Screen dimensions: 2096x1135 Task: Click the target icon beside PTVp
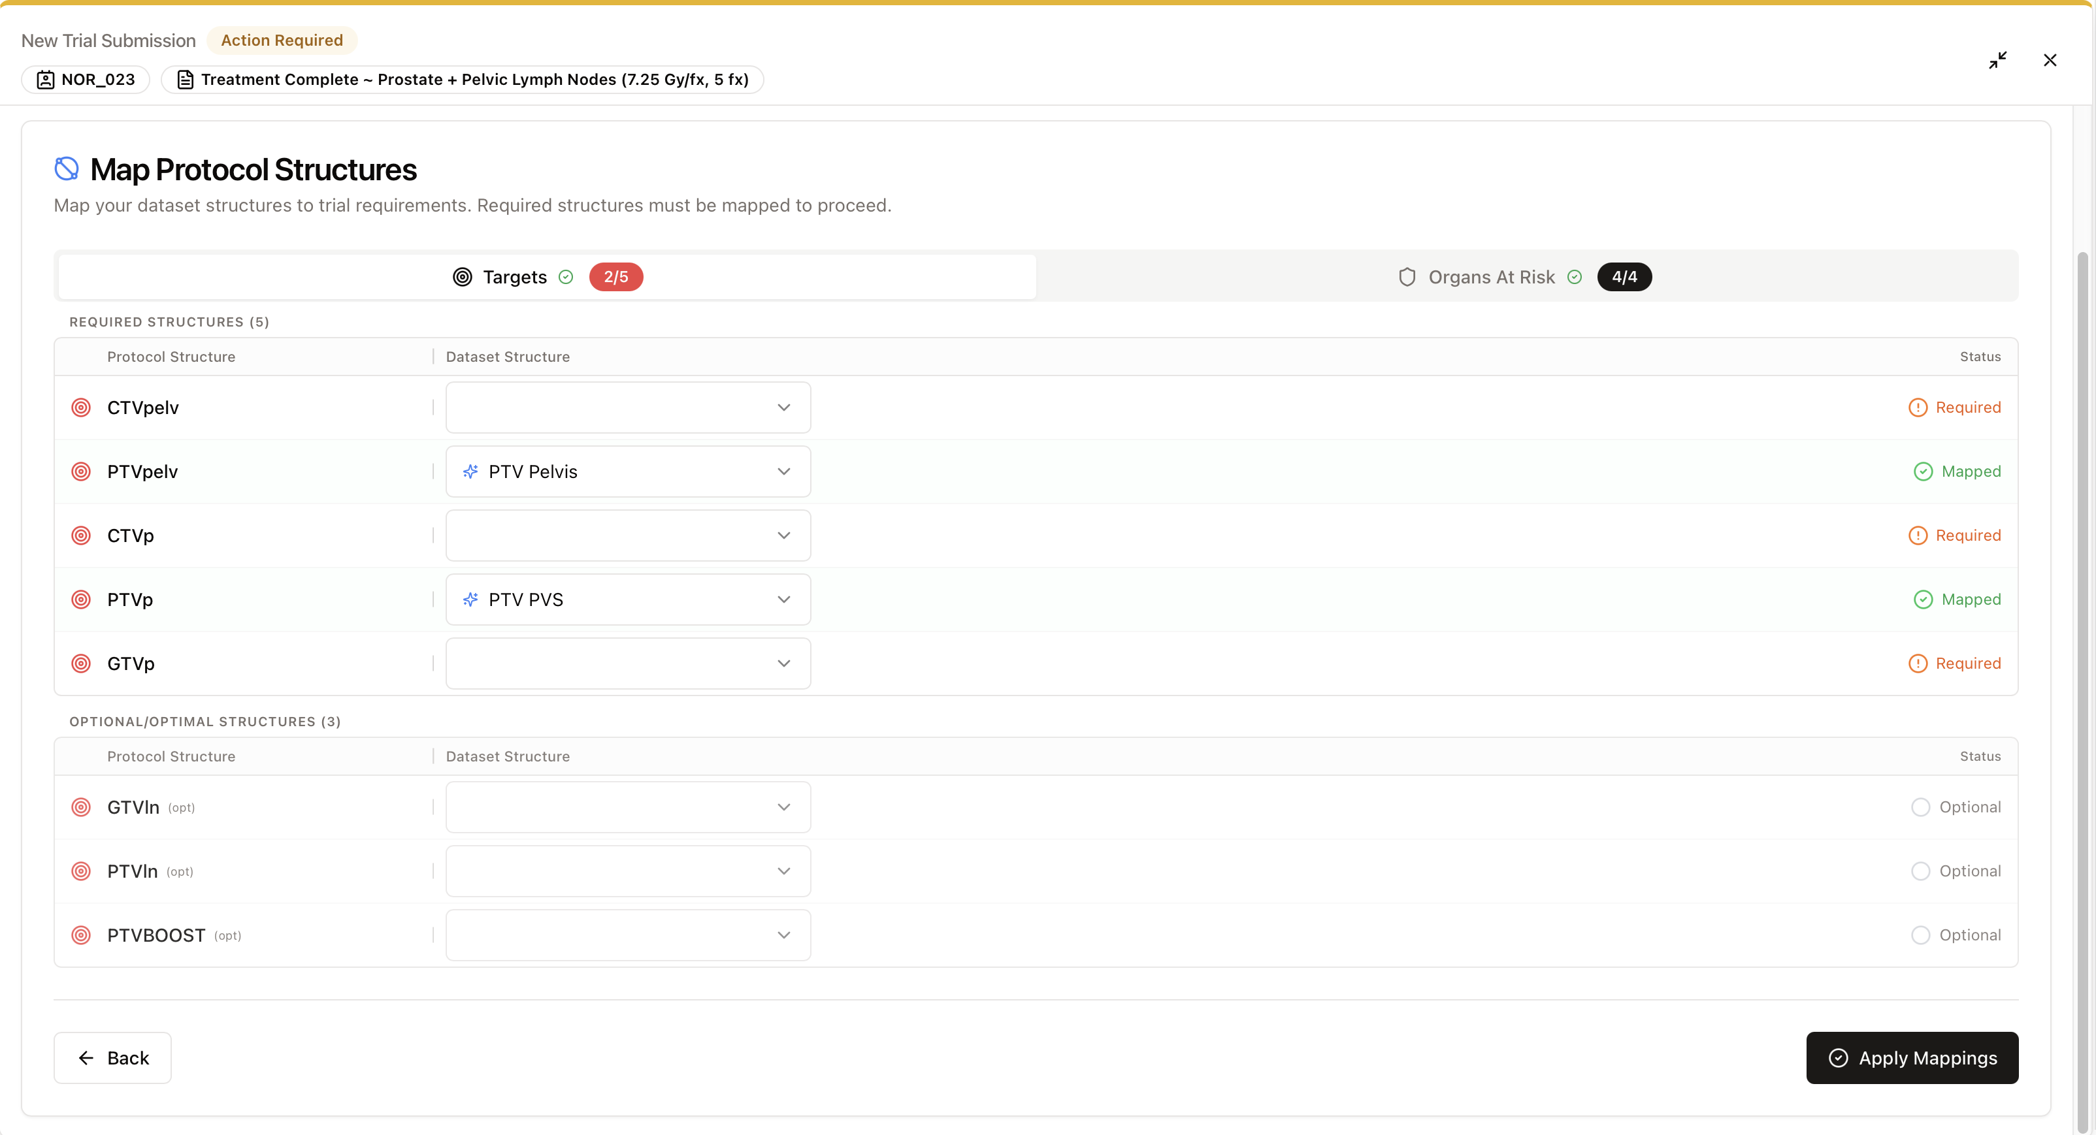82,599
